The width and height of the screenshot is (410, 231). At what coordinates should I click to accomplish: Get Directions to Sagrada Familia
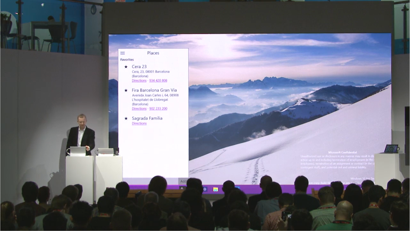pos(139,124)
